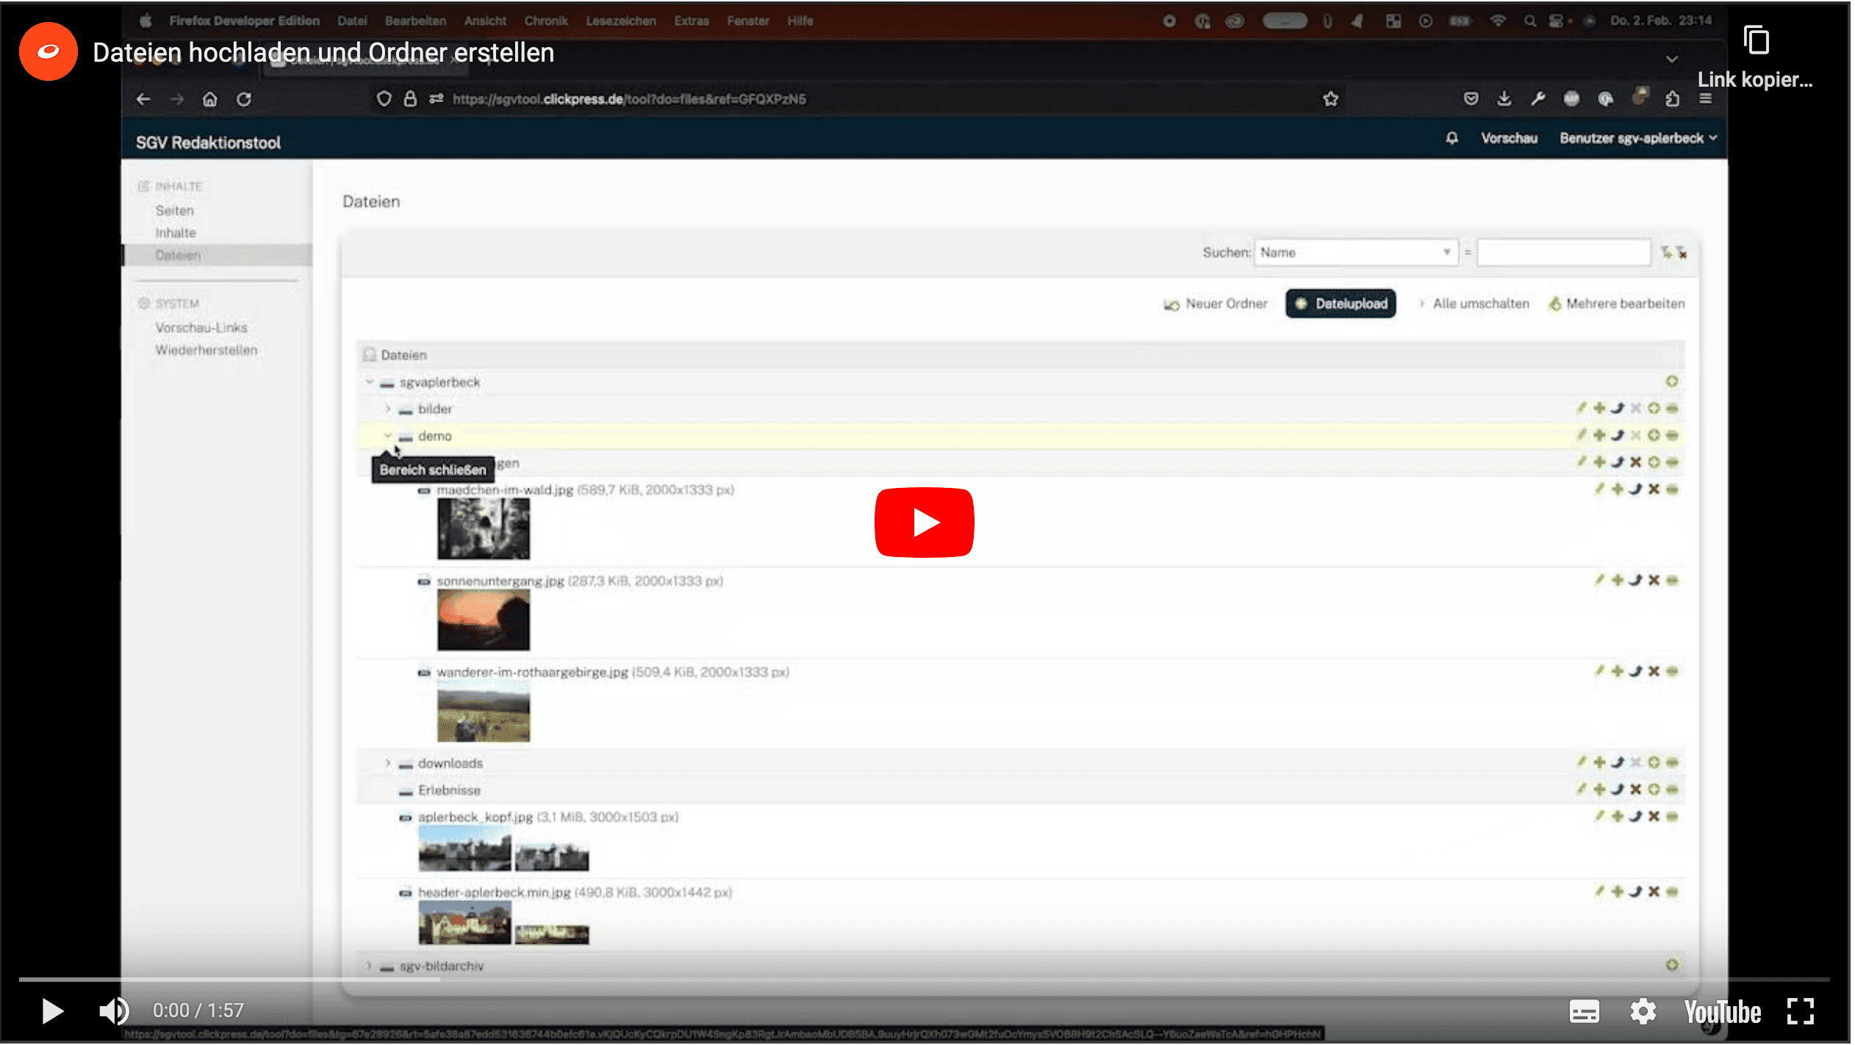Mute the video with the speaker icon
Screen dimensions: 1855x1045
pos(114,1011)
